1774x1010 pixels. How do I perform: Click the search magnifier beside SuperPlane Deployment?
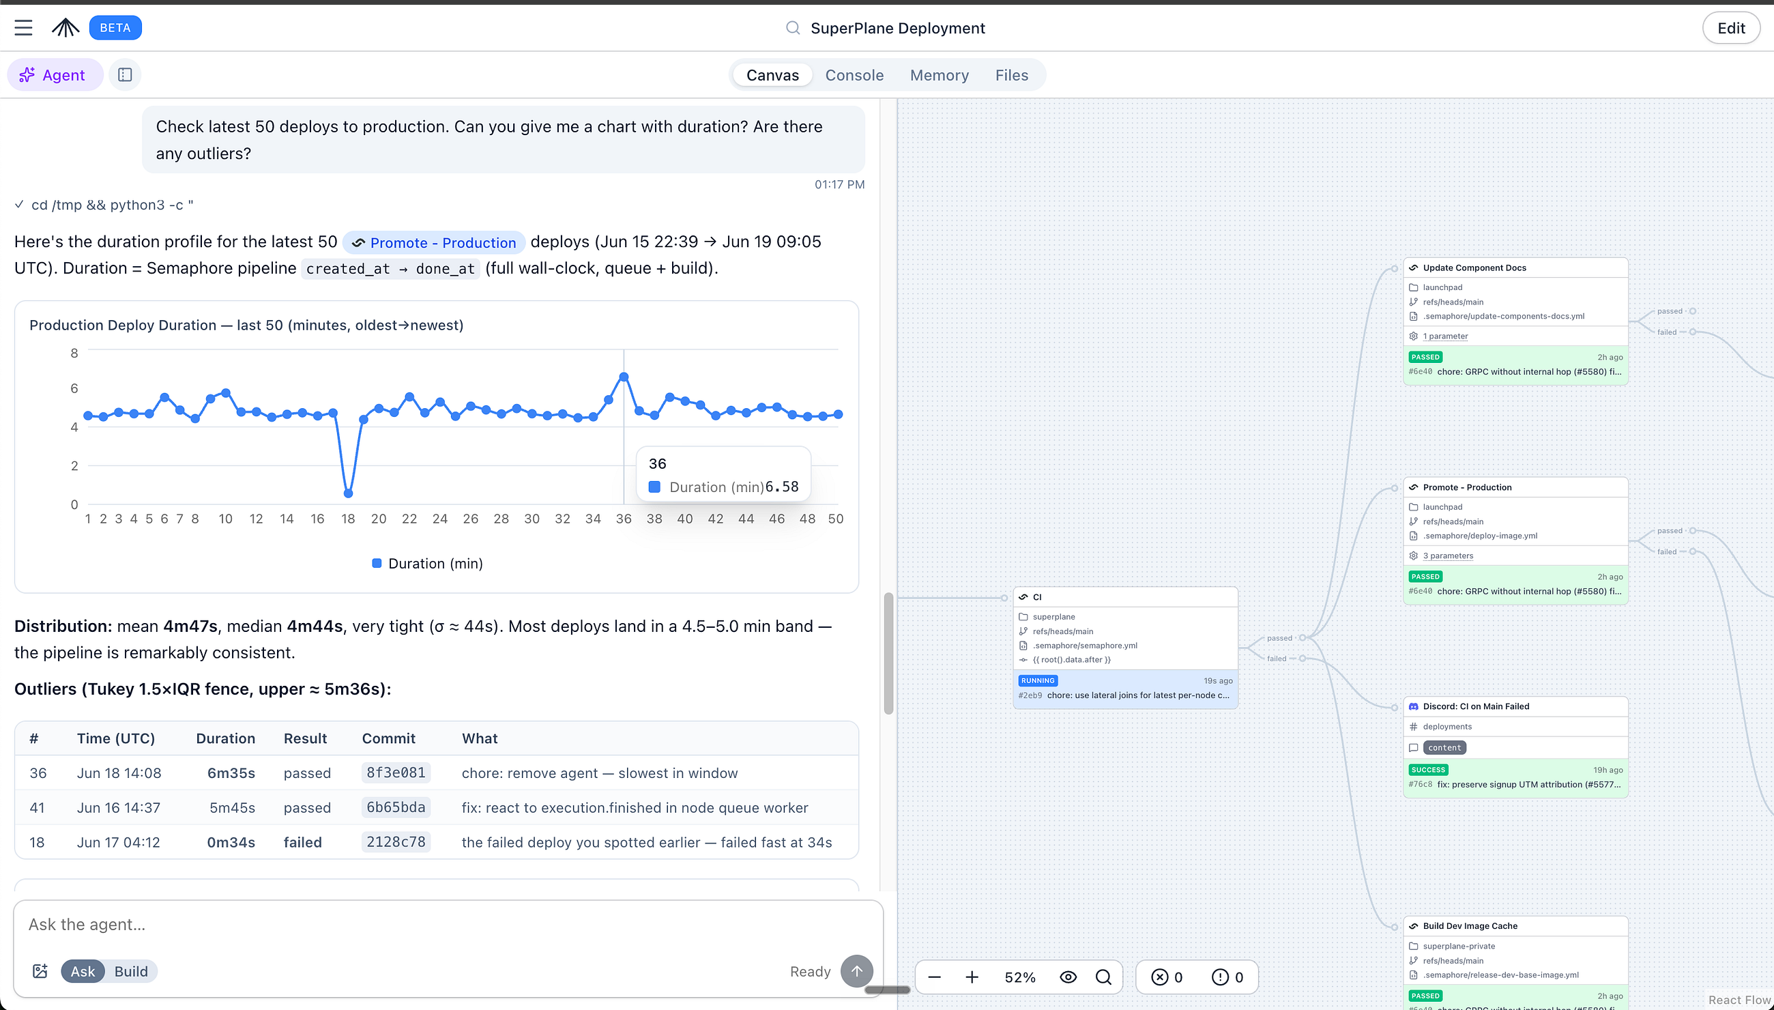792,28
